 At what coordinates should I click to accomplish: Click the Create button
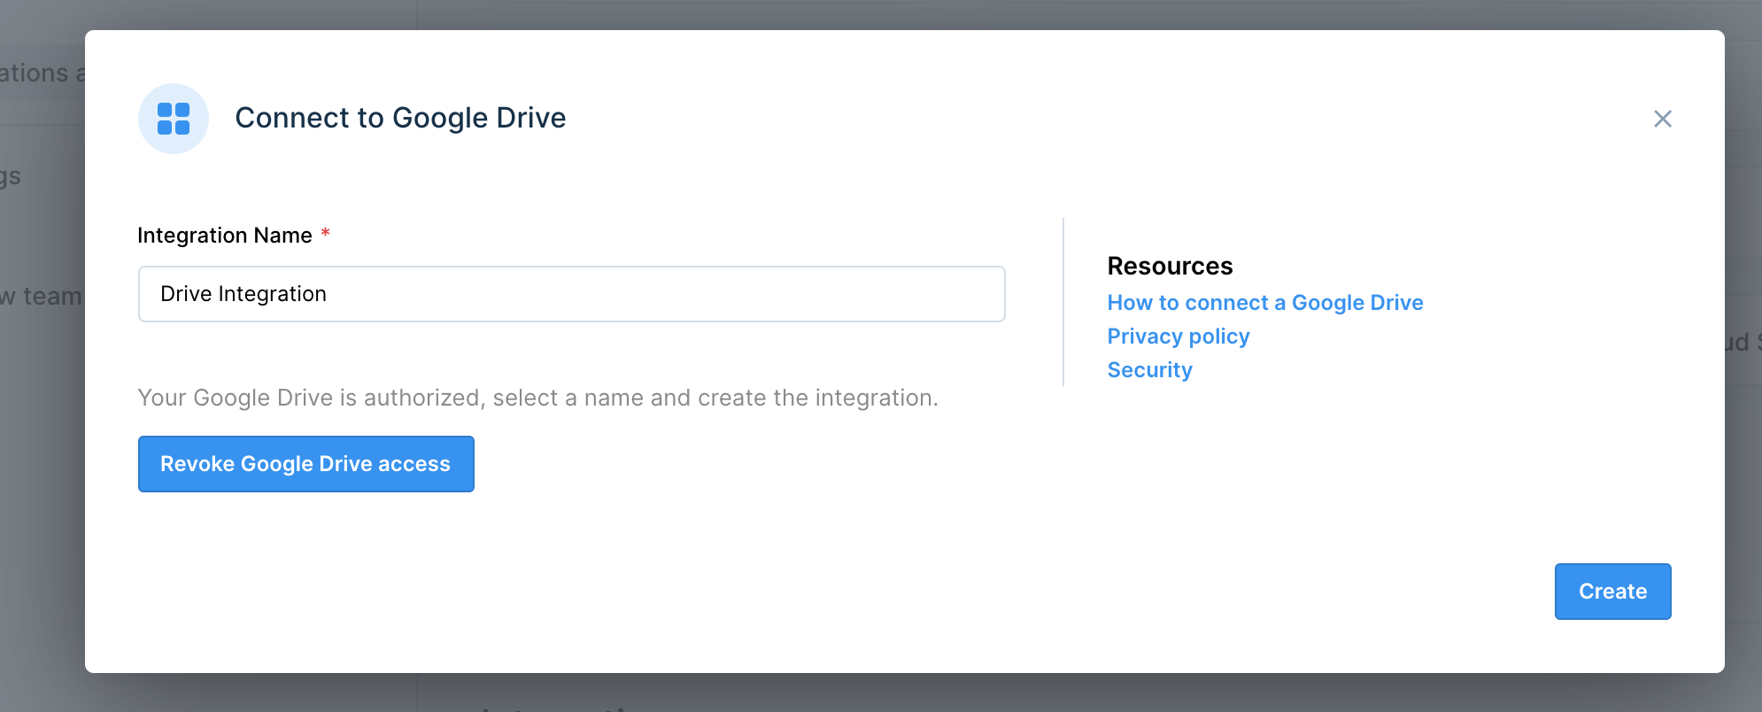(x=1612, y=592)
